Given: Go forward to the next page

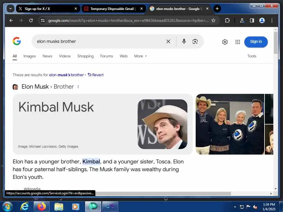Looking at the screenshot, I should [21, 20].
